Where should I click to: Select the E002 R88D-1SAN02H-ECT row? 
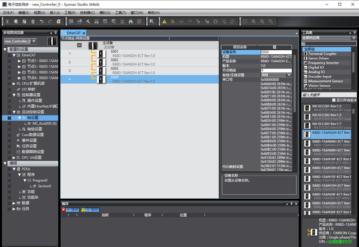coord(140,62)
